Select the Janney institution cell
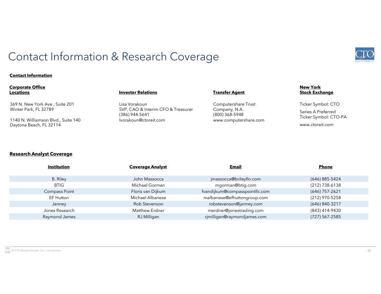 click(x=59, y=204)
